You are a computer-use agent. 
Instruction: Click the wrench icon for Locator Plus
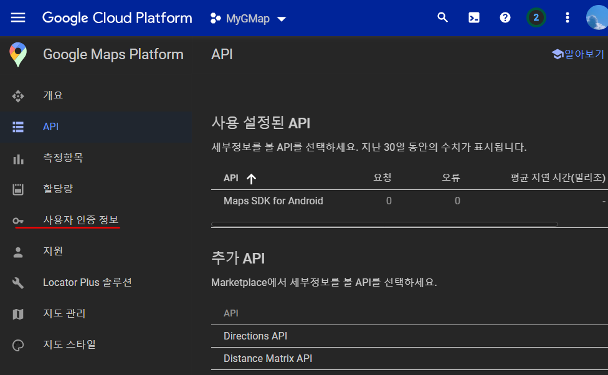(x=18, y=283)
